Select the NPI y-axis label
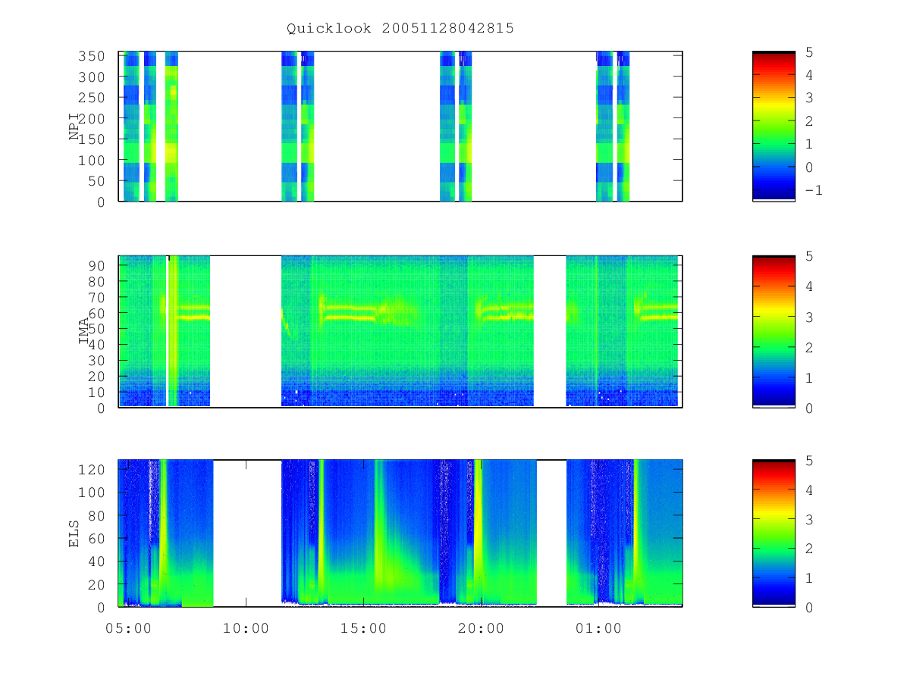The height and width of the screenshot is (682, 910). pyautogui.click(x=74, y=127)
